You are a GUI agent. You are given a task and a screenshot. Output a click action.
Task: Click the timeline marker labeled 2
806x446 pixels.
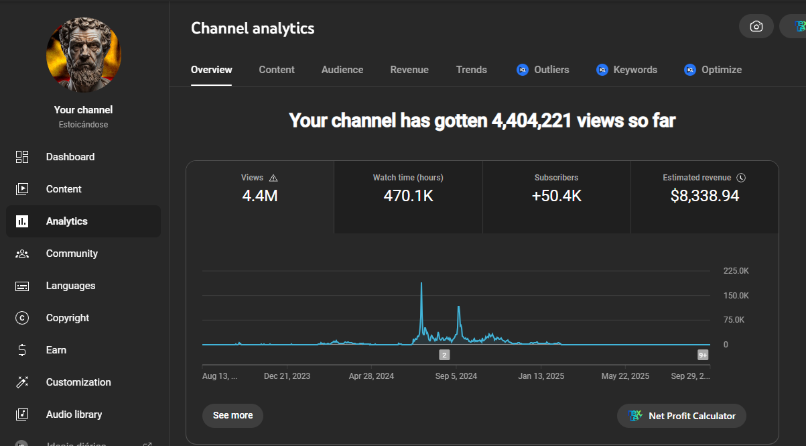click(444, 355)
